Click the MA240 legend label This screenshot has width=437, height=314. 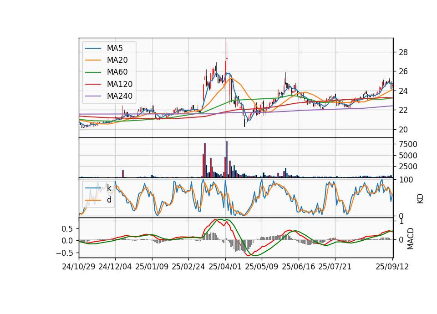click(120, 96)
